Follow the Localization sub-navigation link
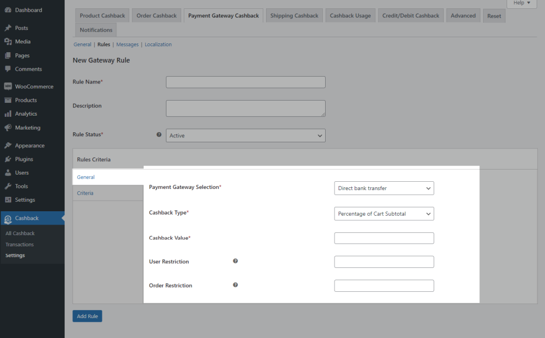Viewport: 545px width, 338px height. [x=158, y=44]
